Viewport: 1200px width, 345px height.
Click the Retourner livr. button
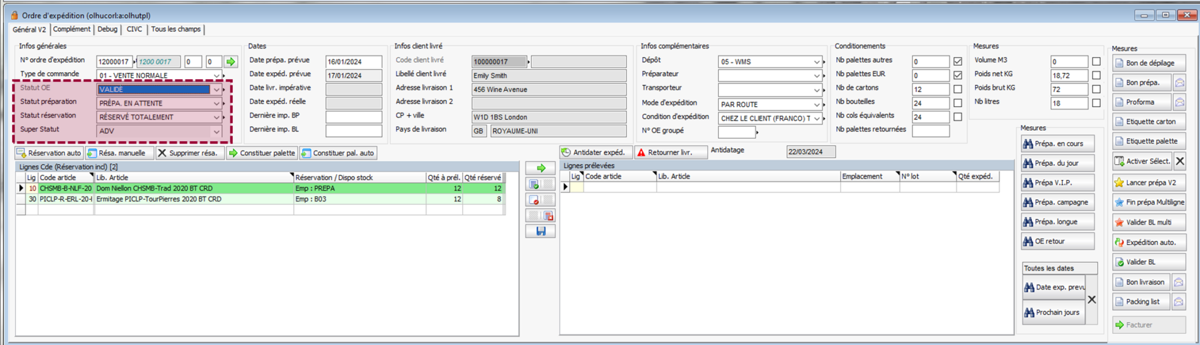click(x=670, y=152)
